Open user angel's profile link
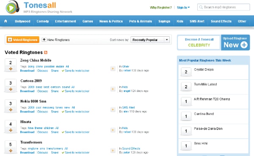This screenshot has width=254, height=156. pos(127,91)
